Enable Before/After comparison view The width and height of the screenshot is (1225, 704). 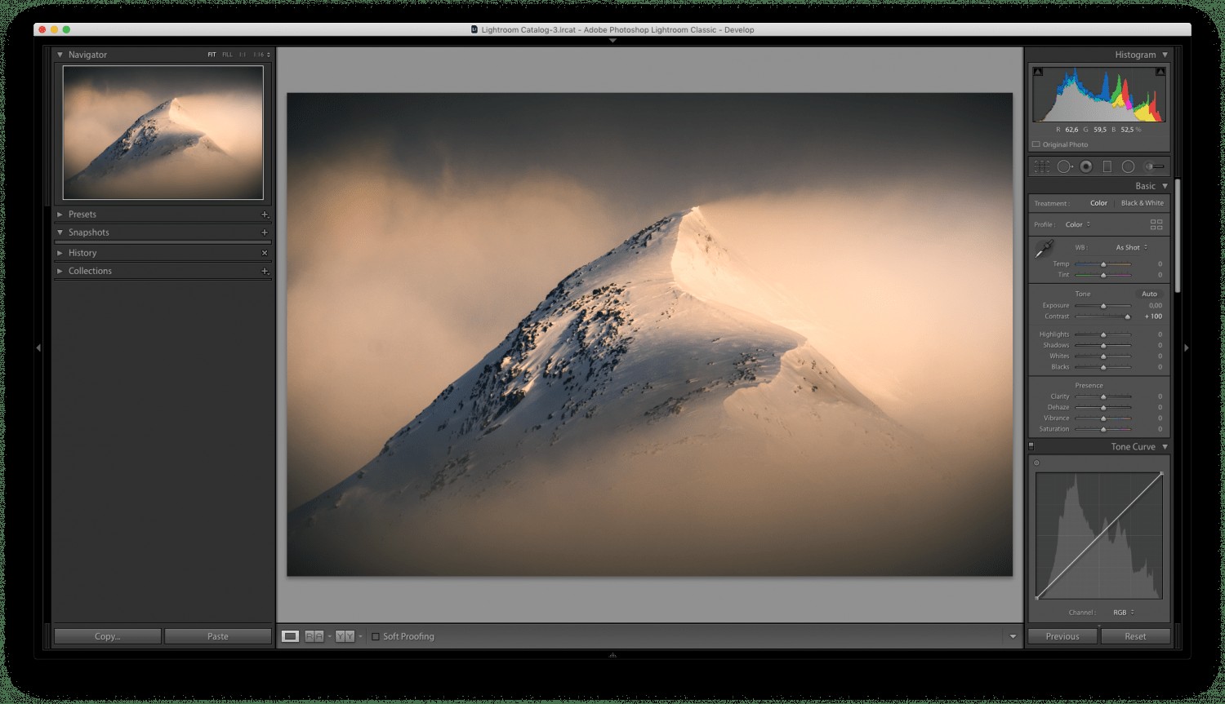(314, 636)
